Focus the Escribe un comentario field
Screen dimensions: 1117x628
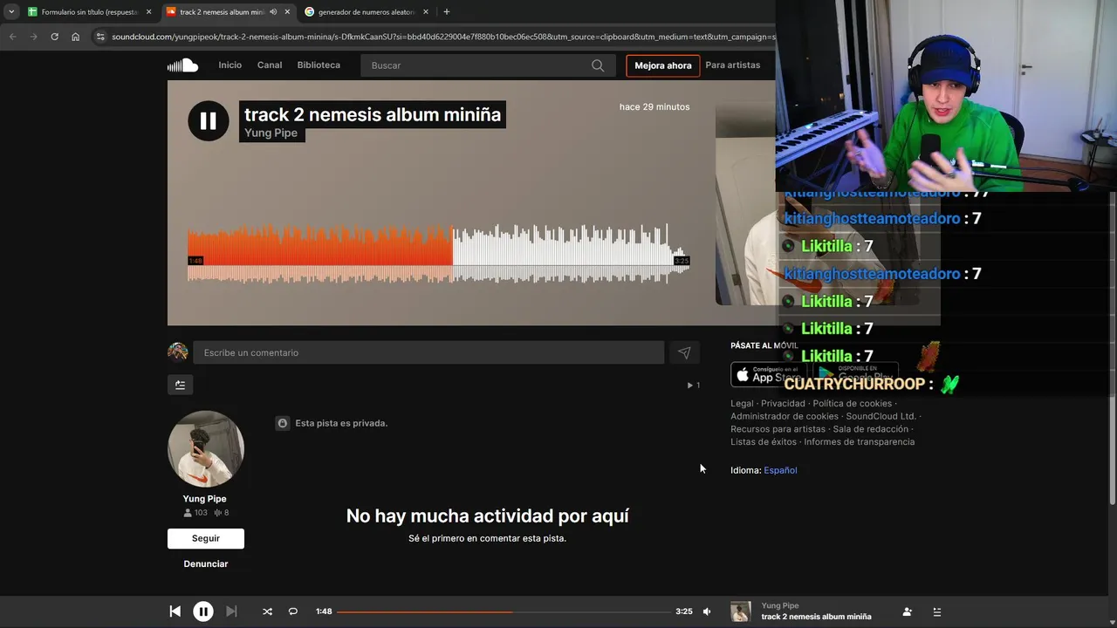coord(428,352)
